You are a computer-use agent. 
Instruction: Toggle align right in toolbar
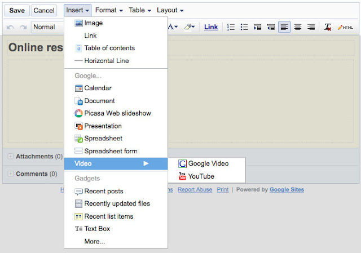[x=311, y=26]
